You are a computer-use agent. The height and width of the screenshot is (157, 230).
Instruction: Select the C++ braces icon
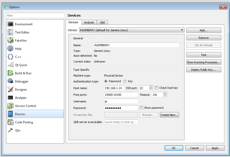[10, 57]
